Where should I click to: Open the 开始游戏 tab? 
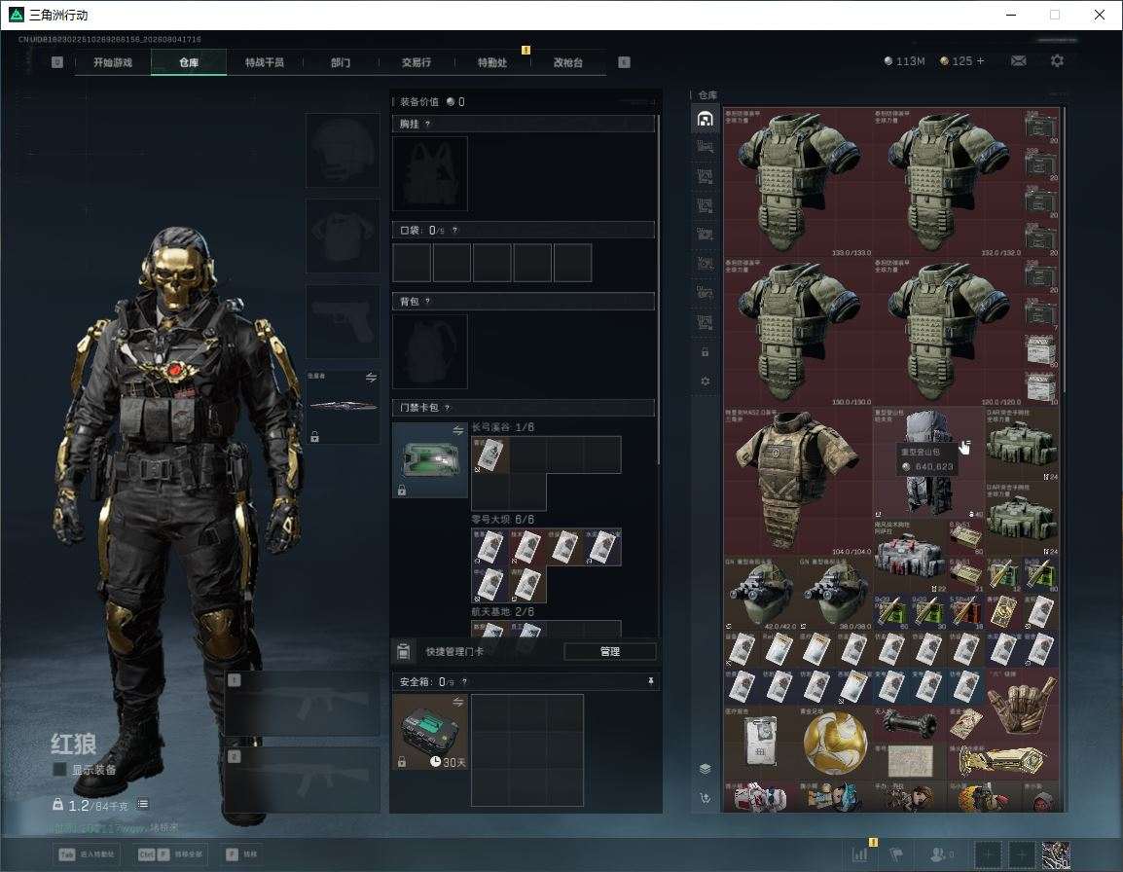coord(113,62)
